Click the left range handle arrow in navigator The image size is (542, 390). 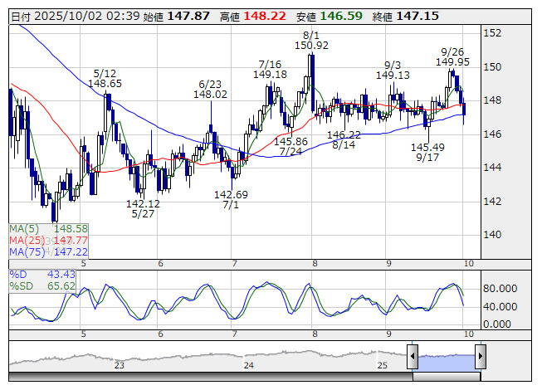[x=412, y=357]
